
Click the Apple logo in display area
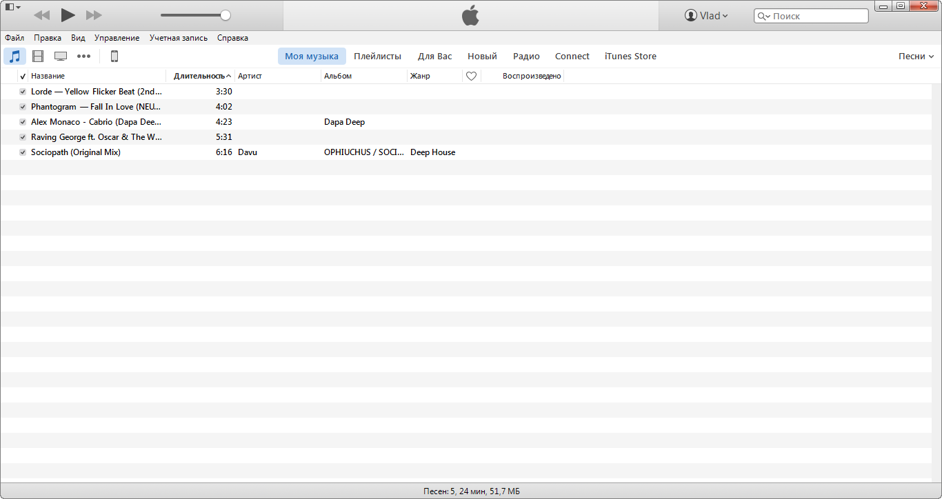pyautogui.click(x=470, y=15)
